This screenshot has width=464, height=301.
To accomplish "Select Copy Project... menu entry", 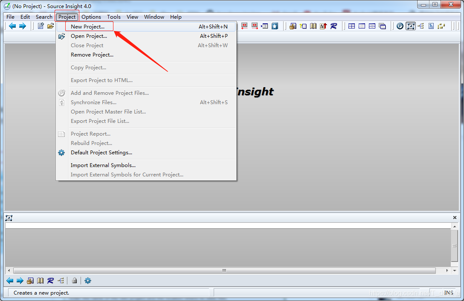I will click(x=146, y=68).
